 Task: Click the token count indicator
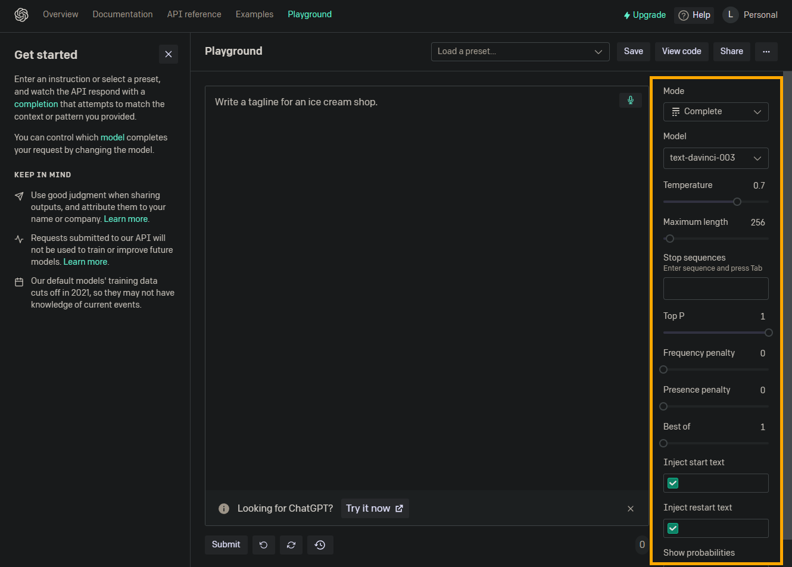click(x=642, y=544)
